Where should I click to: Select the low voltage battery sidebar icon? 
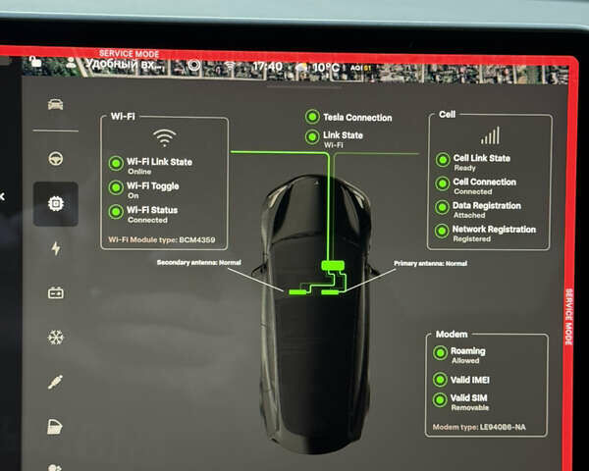pos(56,292)
